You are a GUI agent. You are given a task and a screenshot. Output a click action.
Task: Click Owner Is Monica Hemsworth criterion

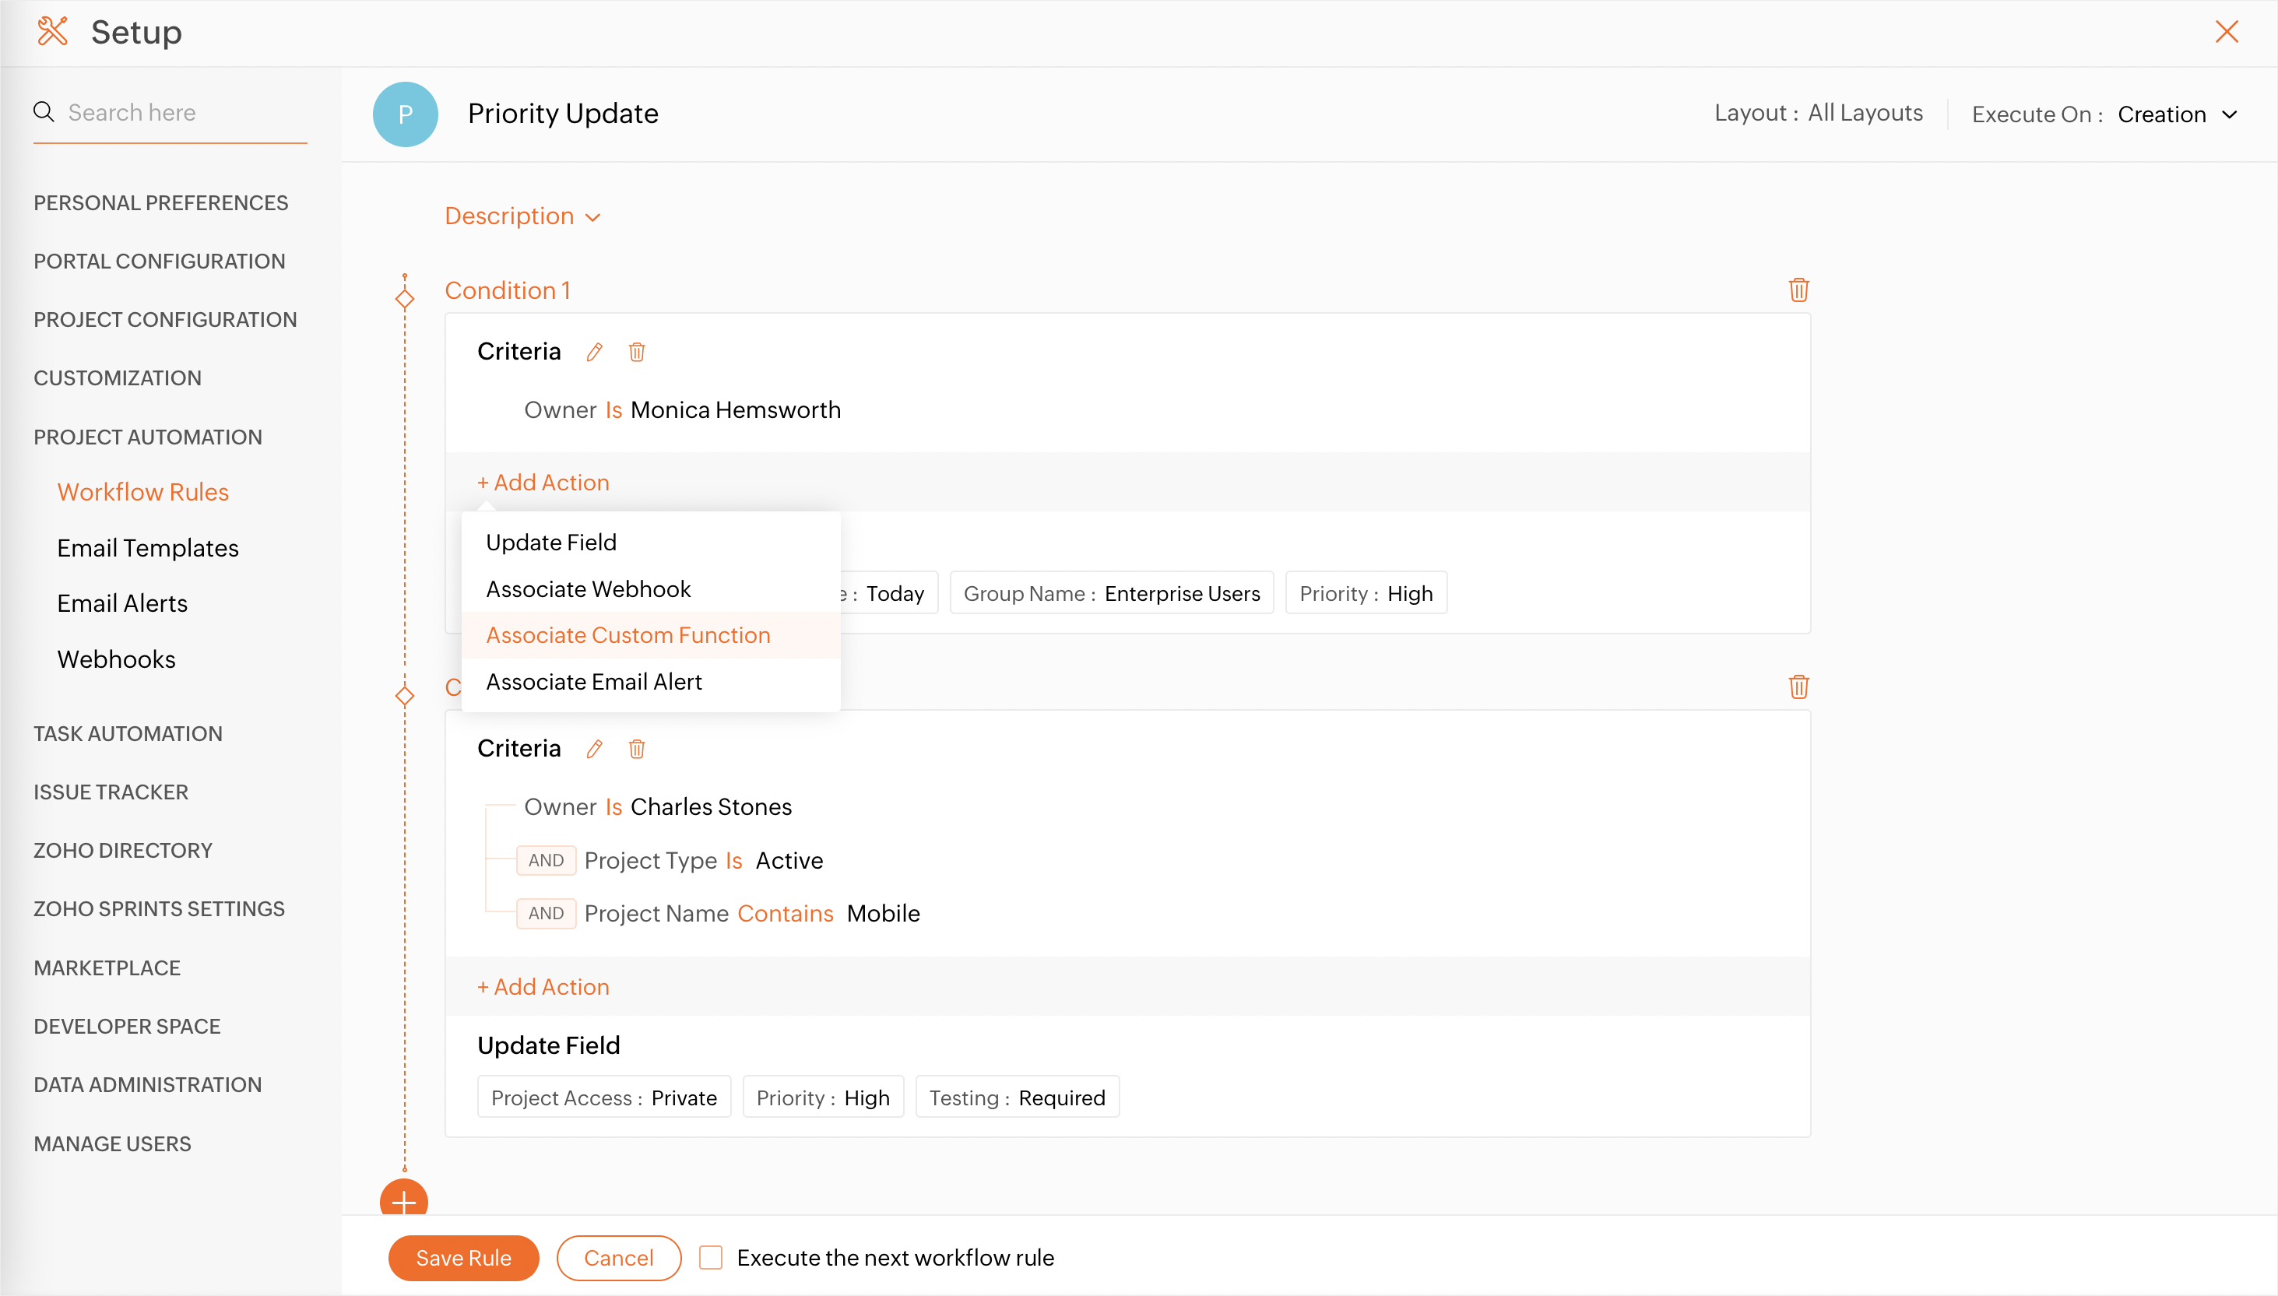pos(682,409)
